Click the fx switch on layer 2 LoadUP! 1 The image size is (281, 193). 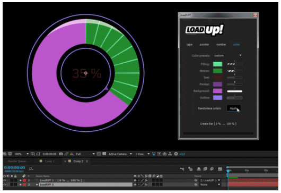click(146, 184)
